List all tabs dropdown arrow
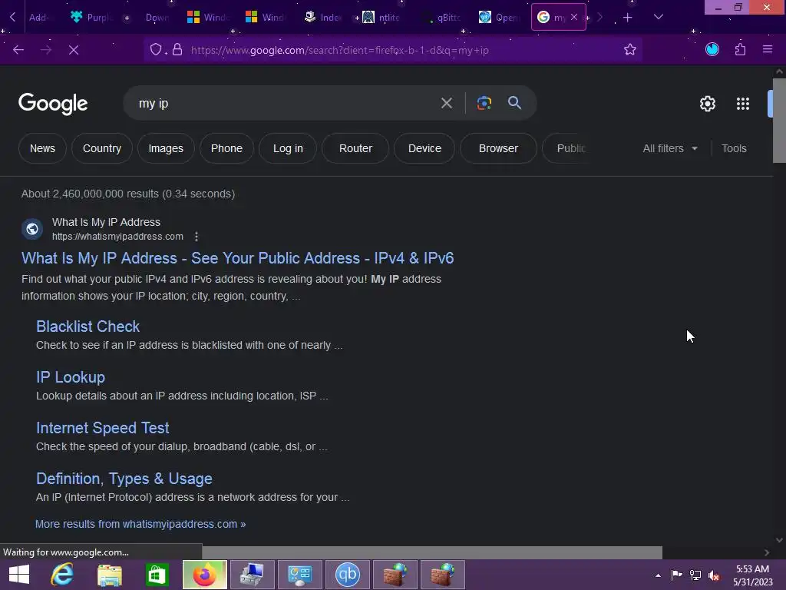Image resolution: width=786 pixels, height=590 pixels. [x=658, y=18]
